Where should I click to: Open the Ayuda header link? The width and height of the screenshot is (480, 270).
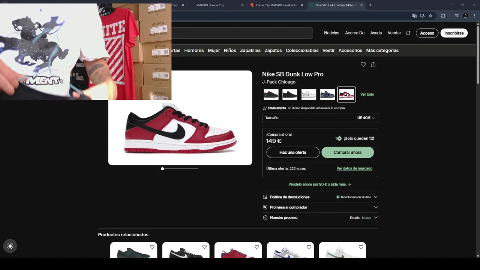376,33
